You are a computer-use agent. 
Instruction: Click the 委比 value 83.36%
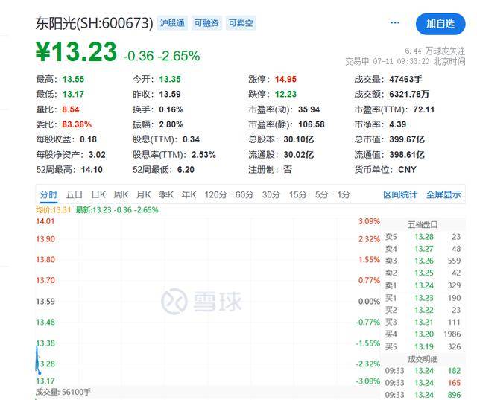click(x=77, y=124)
